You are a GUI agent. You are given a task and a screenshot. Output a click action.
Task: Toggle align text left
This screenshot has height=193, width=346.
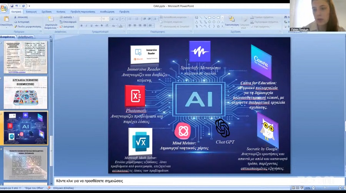(130, 26)
